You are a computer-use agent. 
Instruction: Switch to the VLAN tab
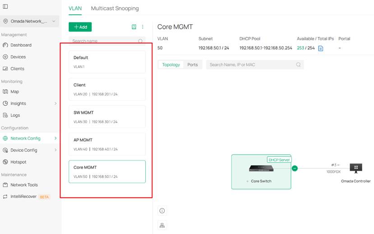click(x=75, y=8)
